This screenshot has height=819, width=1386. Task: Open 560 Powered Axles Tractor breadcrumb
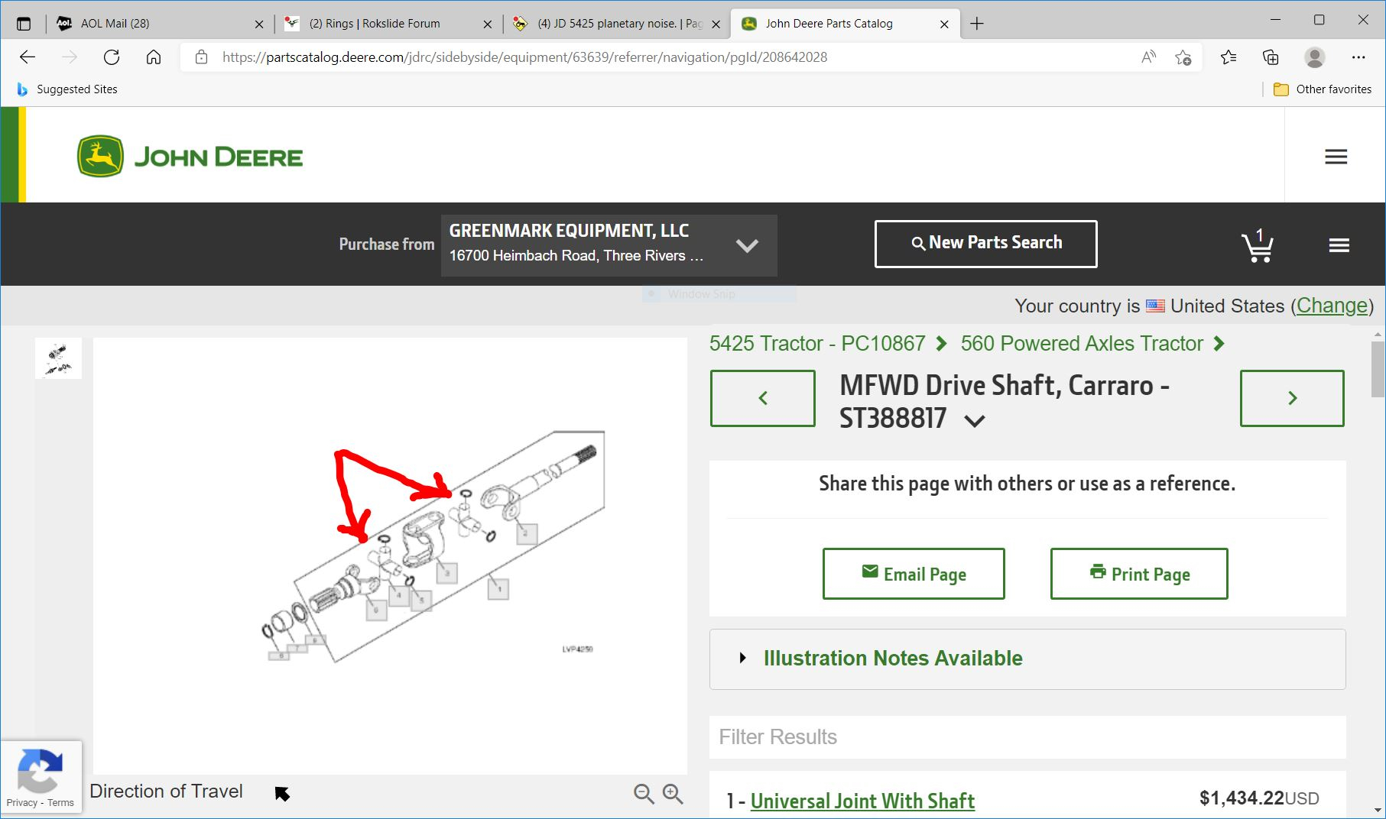(x=1082, y=344)
